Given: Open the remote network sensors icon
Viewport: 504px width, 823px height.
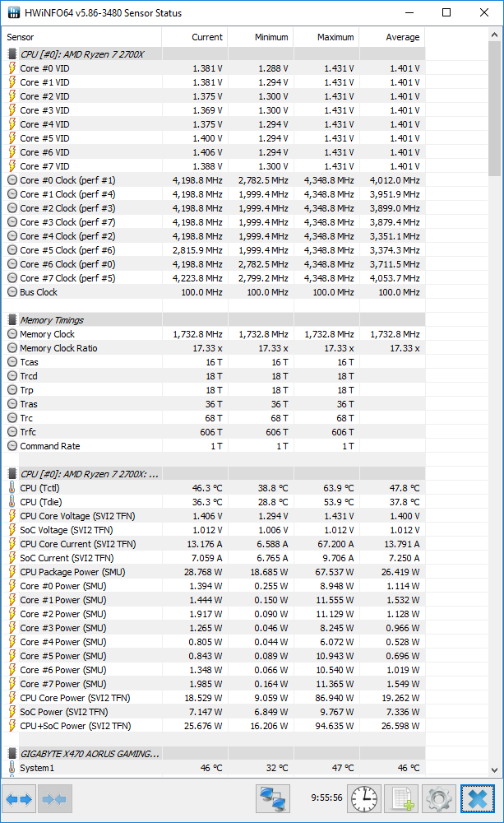Looking at the screenshot, I should tap(272, 798).
